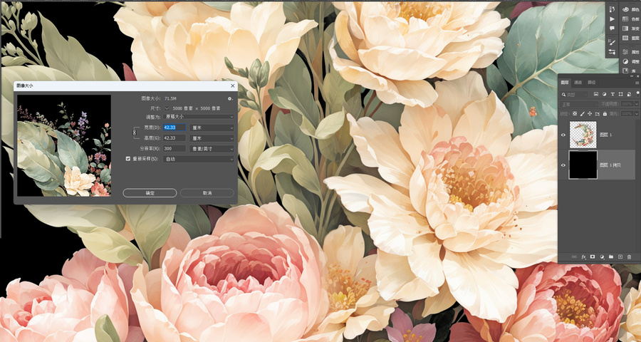Lock artboard nesting icon
Viewport: 641px width, 342px height.
pyautogui.click(x=598, y=113)
